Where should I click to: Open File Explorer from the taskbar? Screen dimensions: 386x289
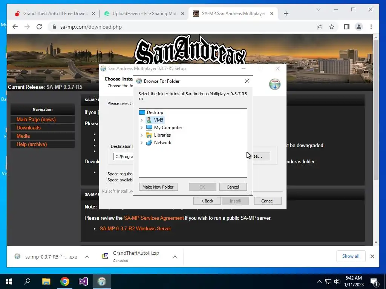(46, 281)
